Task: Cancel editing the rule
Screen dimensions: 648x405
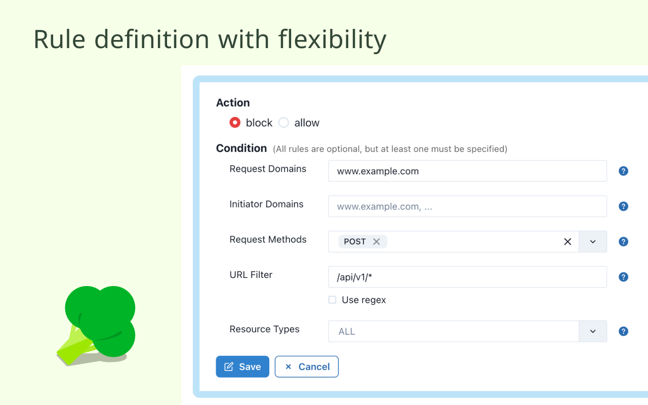Action: (x=306, y=367)
